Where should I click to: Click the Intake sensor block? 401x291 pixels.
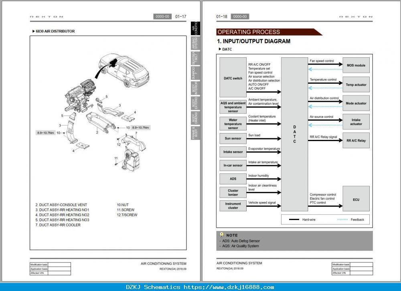pyautogui.click(x=233, y=152)
